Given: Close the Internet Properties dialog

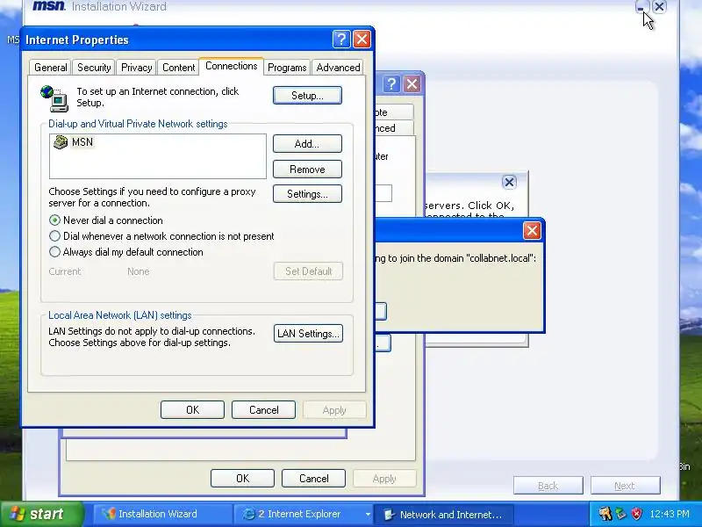Looking at the screenshot, I should click(362, 40).
